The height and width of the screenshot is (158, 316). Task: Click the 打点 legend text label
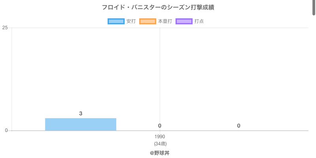[199, 21]
